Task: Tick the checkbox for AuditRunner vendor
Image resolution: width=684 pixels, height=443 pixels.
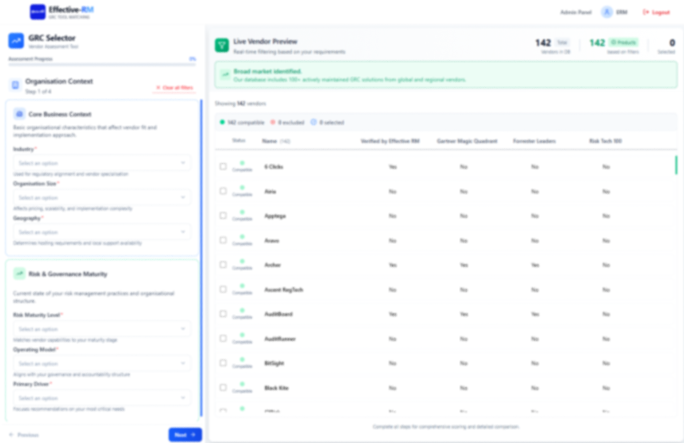Action: (223, 338)
